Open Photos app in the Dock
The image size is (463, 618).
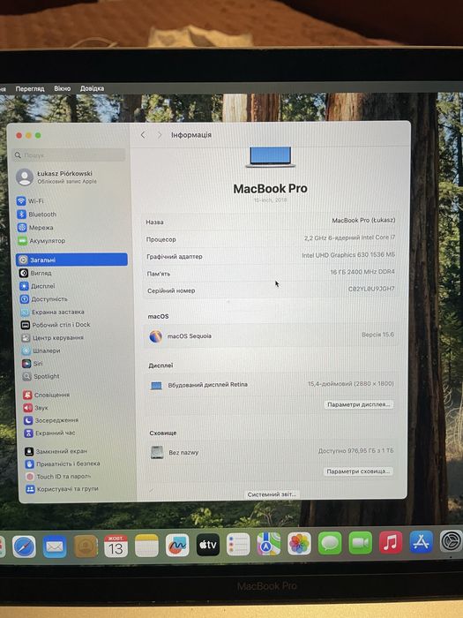(x=299, y=543)
